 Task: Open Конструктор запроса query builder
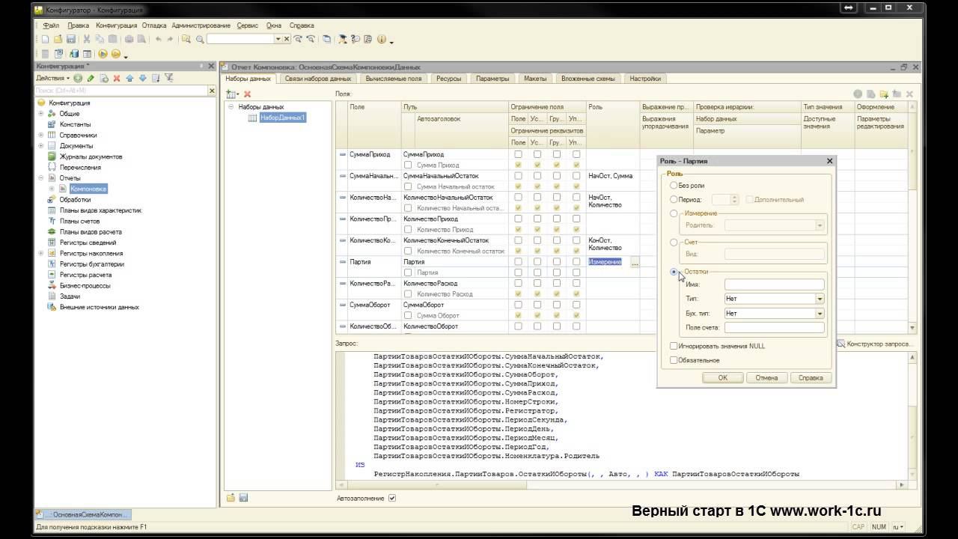[874, 344]
